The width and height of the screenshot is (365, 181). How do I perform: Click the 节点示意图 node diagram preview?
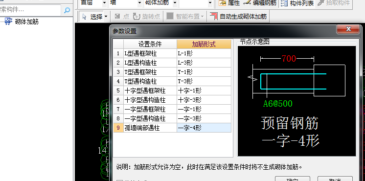pyautogui.click(x=297, y=101)
